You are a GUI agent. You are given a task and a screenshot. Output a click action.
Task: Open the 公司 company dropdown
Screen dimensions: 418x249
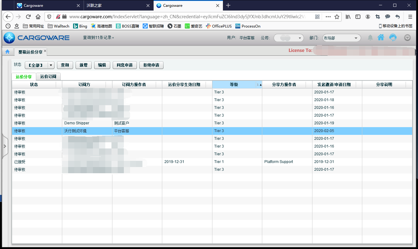pyautogui.click(x=289, y=38)
